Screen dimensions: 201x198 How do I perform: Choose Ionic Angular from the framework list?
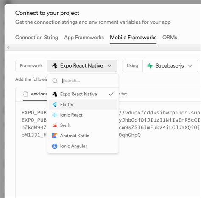coord(83,146)
